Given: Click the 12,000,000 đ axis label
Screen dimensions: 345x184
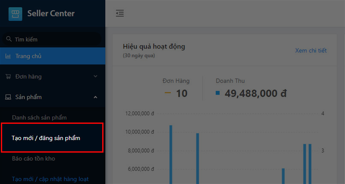Looking at the screenshot, I should coord(140,113).
